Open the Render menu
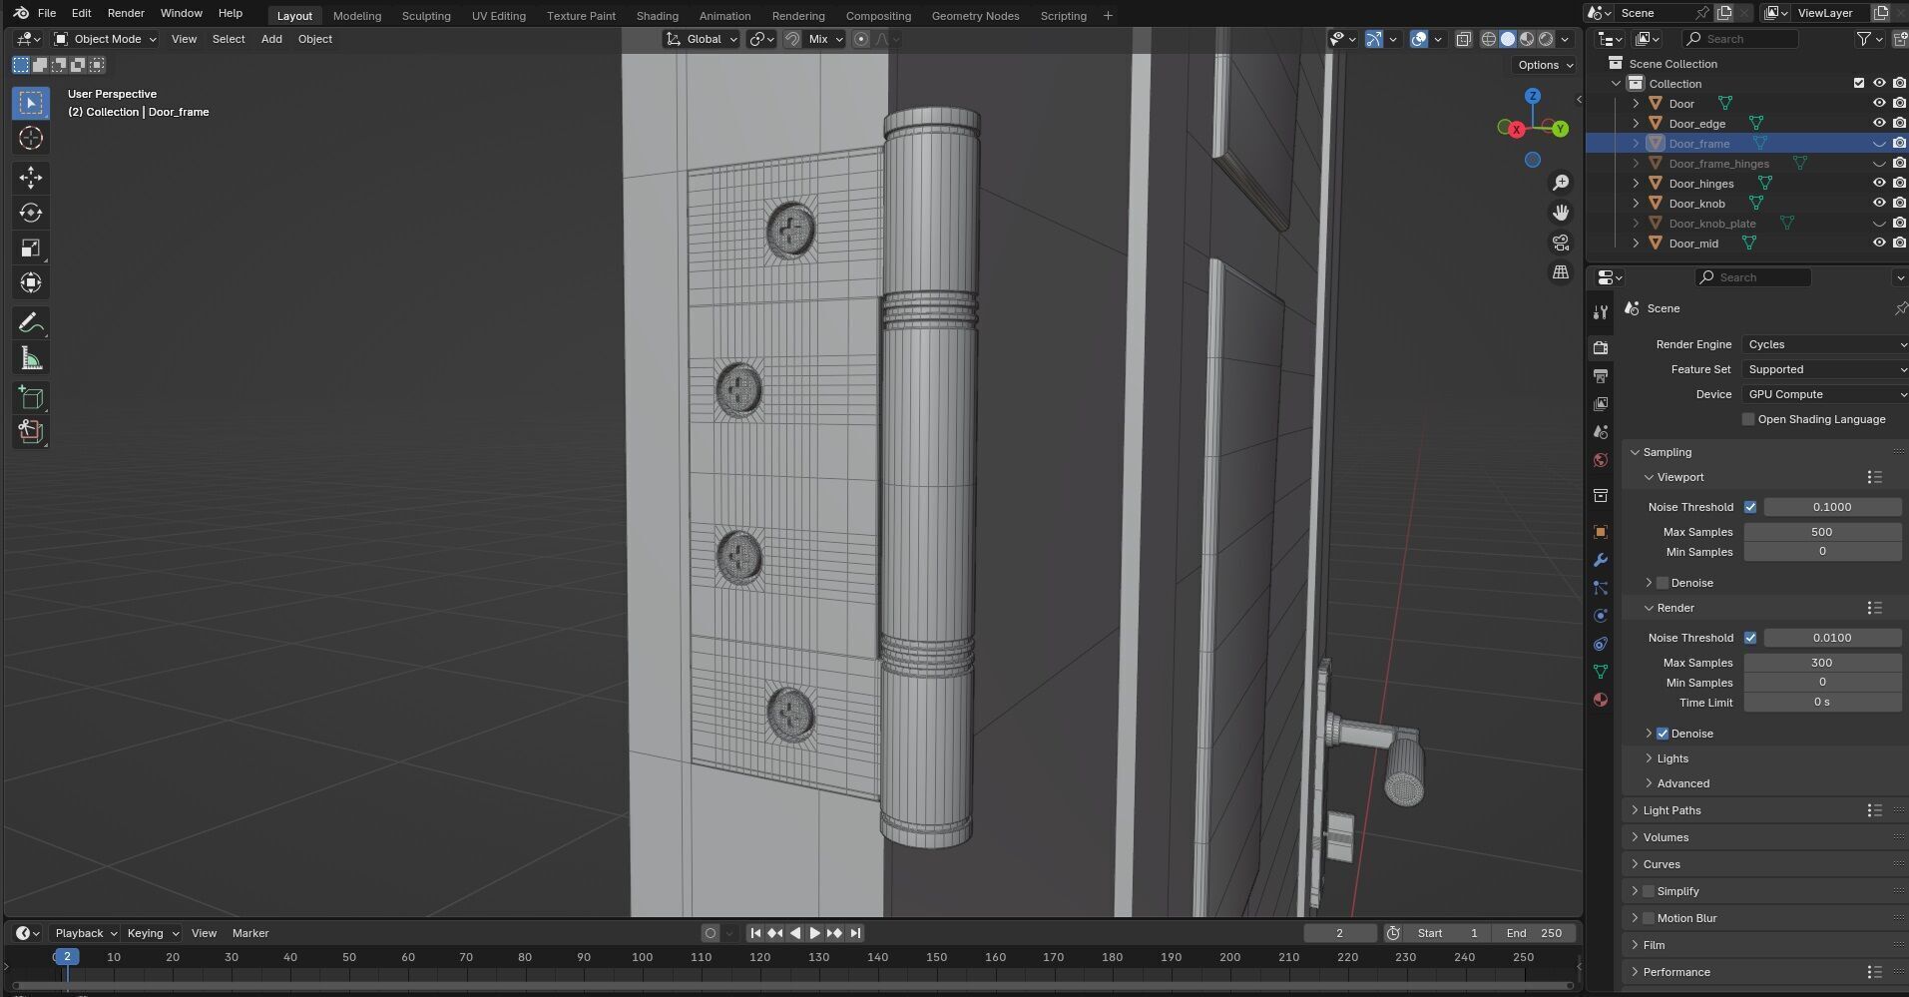Viewport: 1909px width, 997px height. pyautogui.click(x=126, y=13)
